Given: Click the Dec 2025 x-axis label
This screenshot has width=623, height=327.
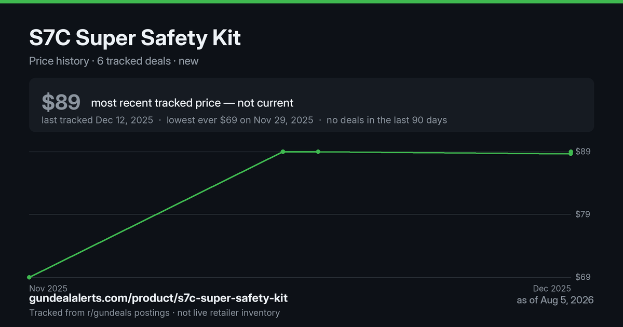Looking at the screenshot, I should [x=552, y=288].
